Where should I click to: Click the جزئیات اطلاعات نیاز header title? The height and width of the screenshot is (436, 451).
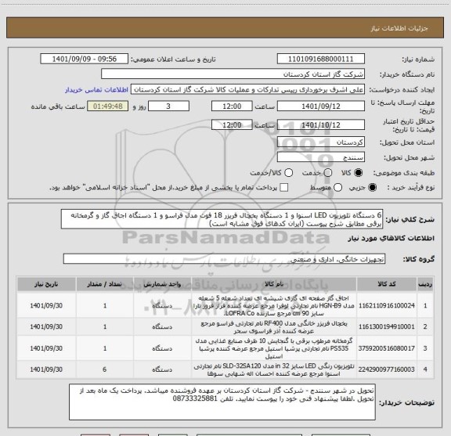point(399,28)
